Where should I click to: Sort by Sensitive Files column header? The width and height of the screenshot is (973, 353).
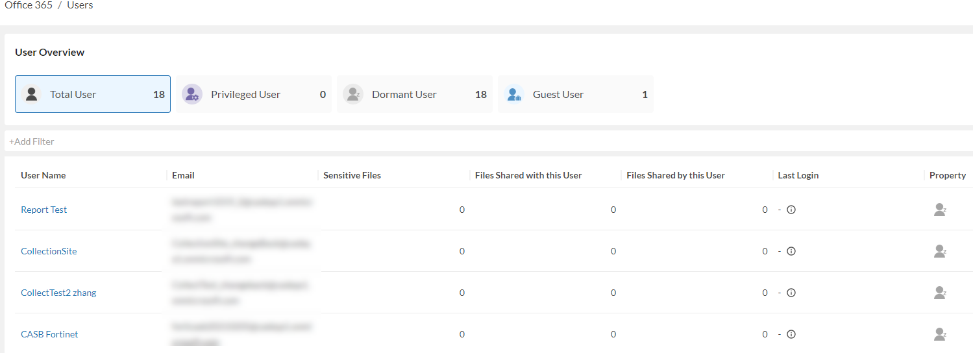[x=352, y=175]
